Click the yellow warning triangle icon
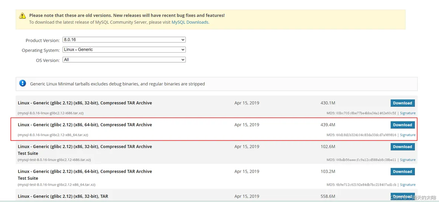Screen dimensions: 439x202 point(22,16)
